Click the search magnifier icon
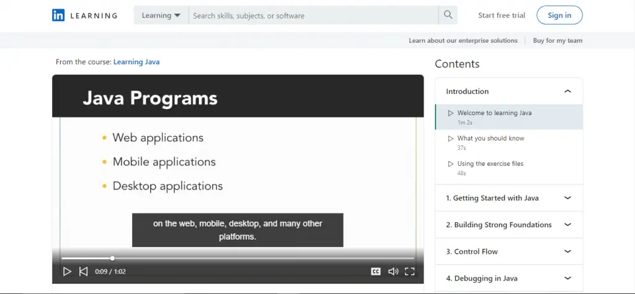The height and width of the screenshot is (294, 635). [447, 15]
